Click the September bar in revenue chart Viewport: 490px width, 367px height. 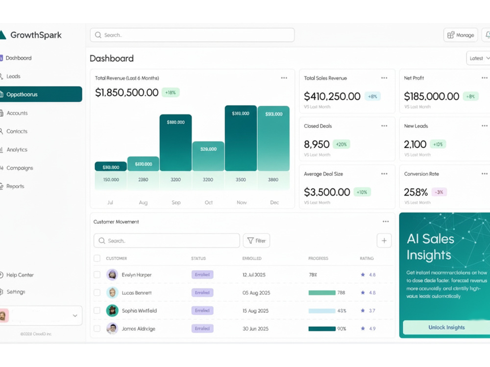[x=175, y=142]
